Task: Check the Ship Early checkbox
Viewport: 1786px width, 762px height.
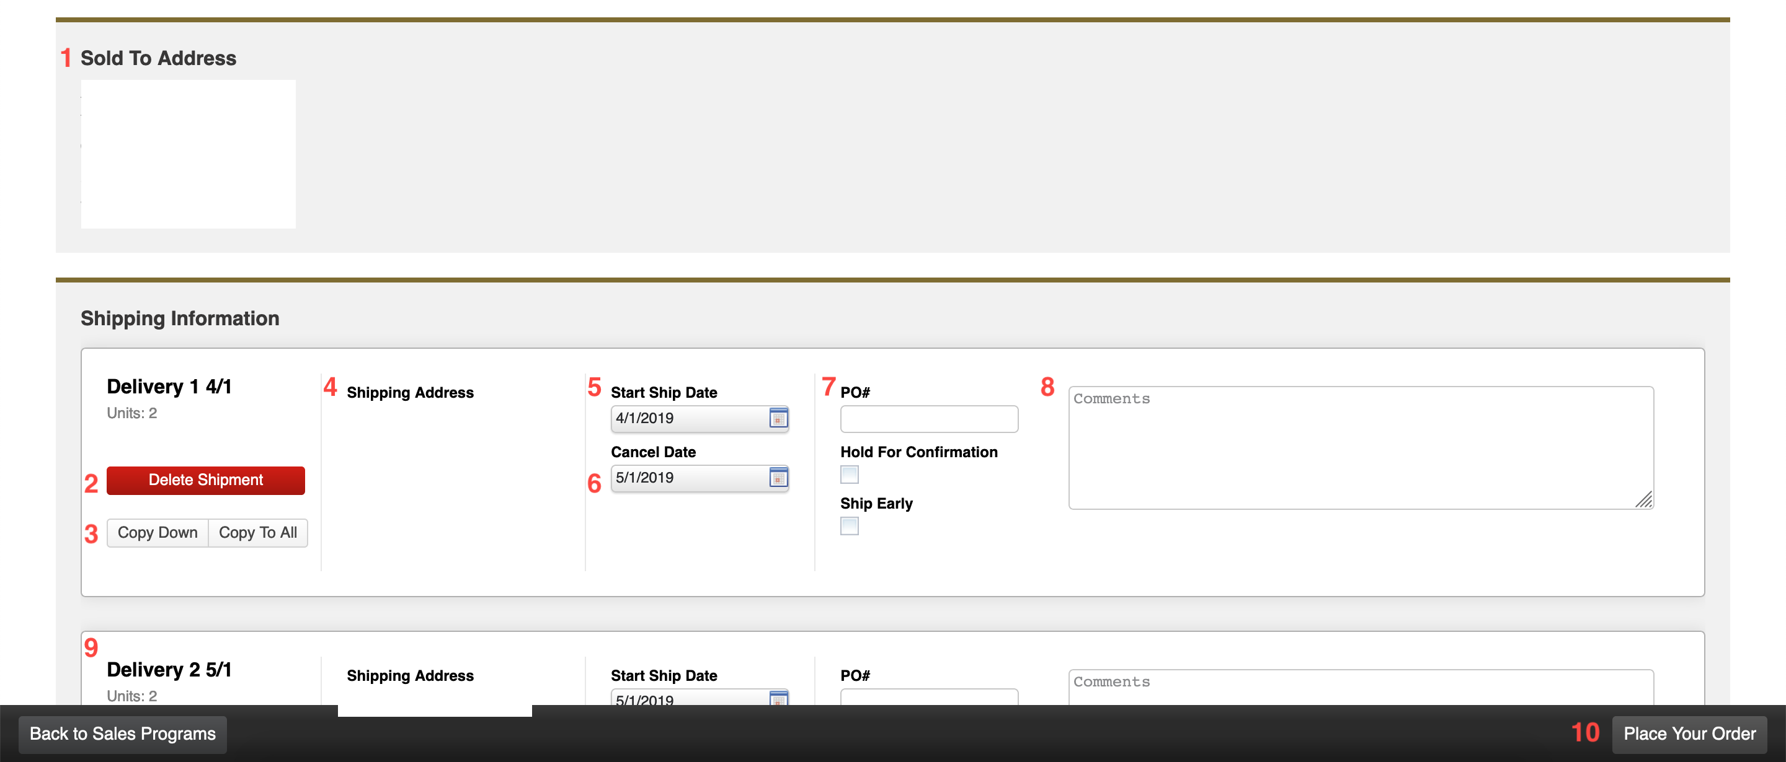Action: [848, 527]
